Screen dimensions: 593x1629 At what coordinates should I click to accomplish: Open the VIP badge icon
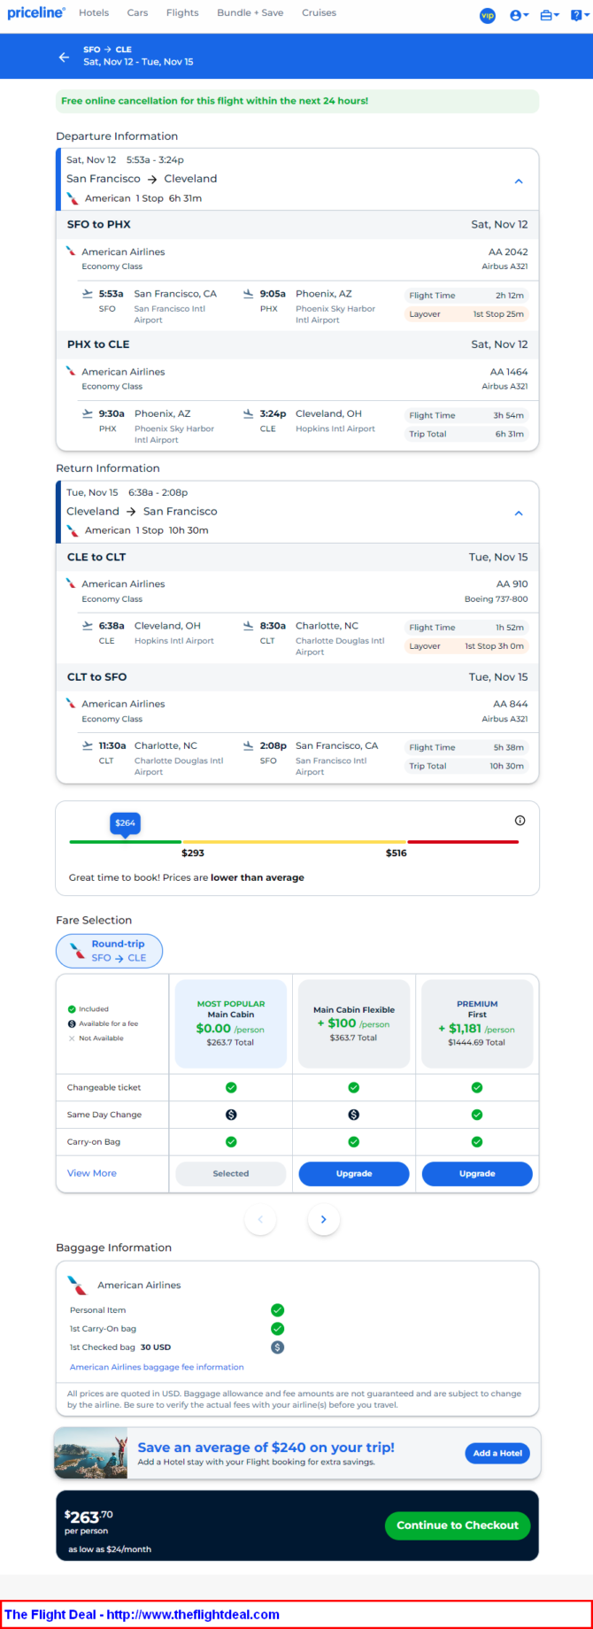click(x=488, y=15)
